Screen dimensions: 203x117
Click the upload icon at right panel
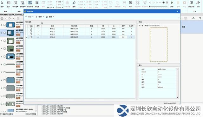[193, 18]
